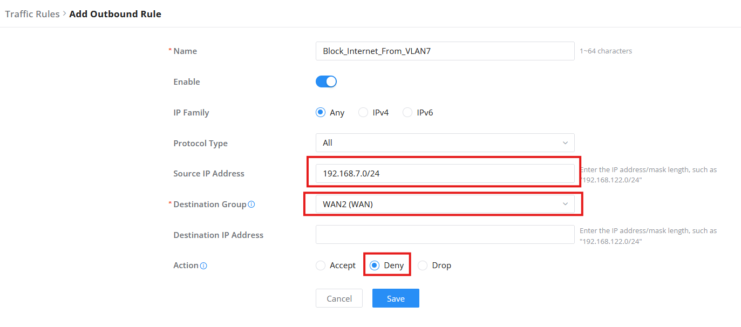This screenshot has height=327, width=741.
Task: Expand the Destination Group WAN2 dropdown
Action: (445, 204)
